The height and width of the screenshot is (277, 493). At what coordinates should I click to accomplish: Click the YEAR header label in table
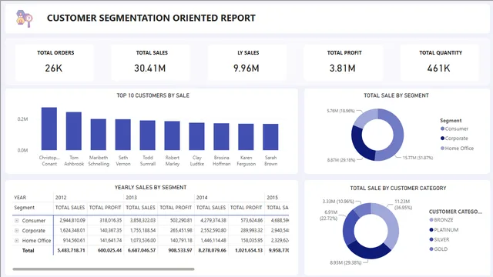[x=20, y=198]
